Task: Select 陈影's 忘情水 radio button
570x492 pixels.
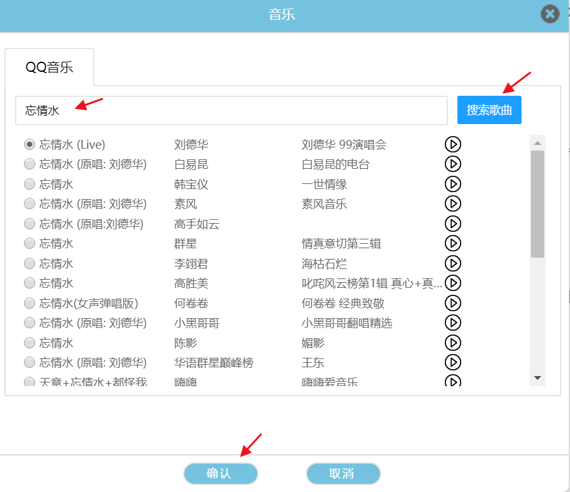Action: [30, 343]
